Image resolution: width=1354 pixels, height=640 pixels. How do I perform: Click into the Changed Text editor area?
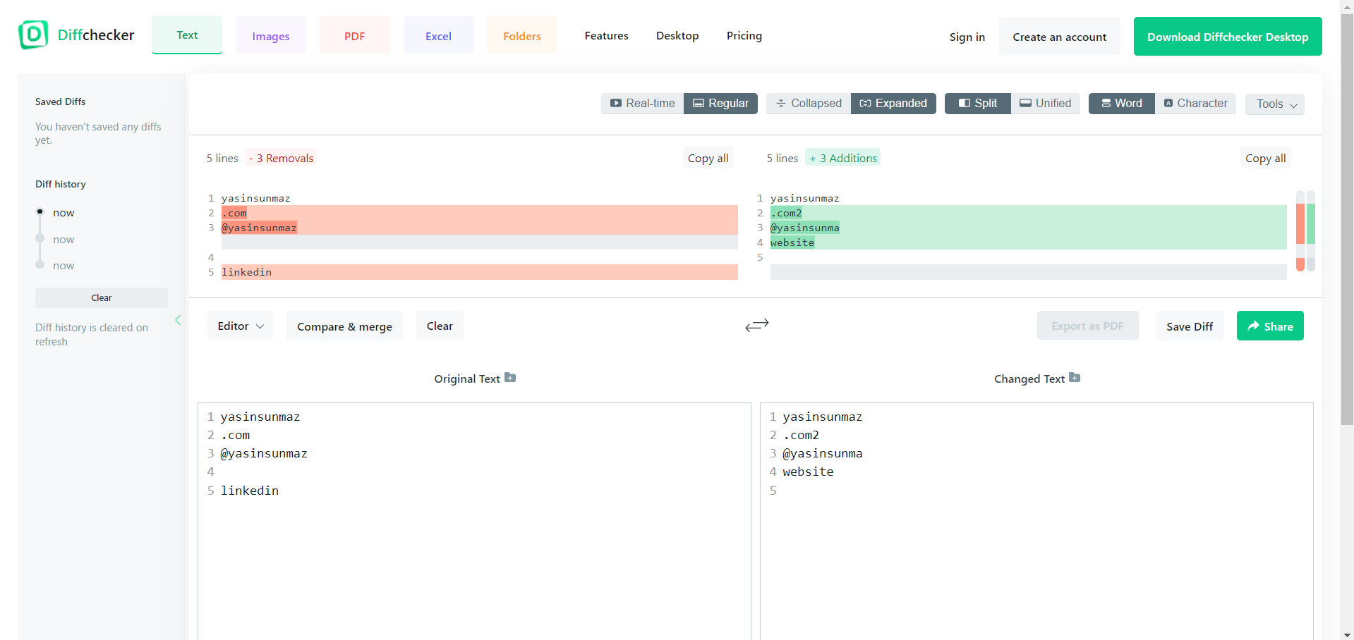click(x=1036, y=521)
